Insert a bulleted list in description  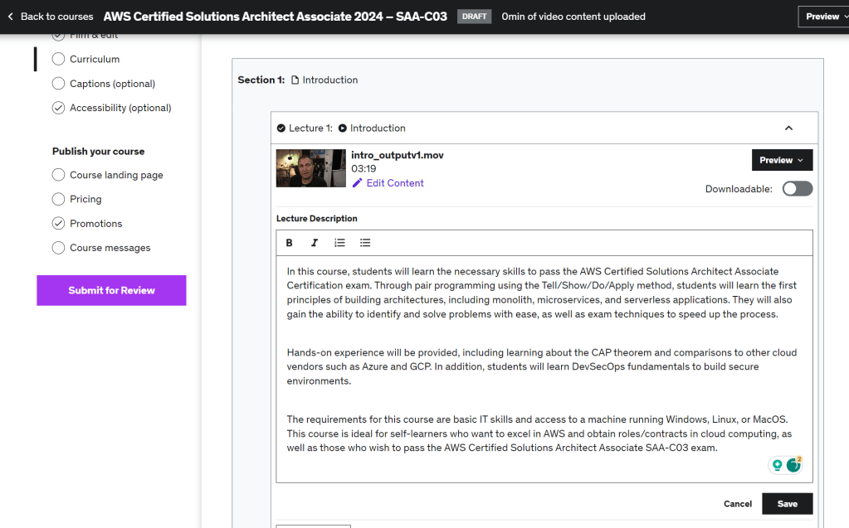click(x=365, y=243)
